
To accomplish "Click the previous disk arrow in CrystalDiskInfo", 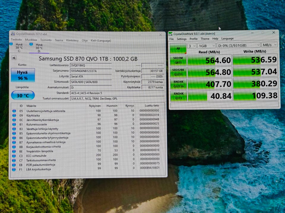I will pyautogui.click(x=14, y=58).
